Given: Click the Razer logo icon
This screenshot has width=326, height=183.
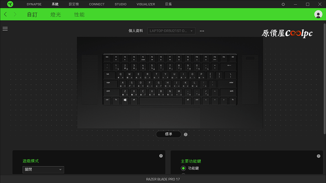Looking at the screenshot, I should [10, 4].
